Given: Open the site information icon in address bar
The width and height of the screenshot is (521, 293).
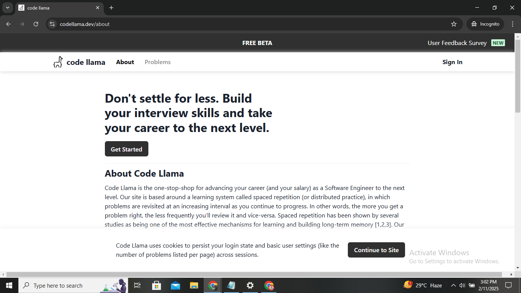Looking at the screenshot, I should [52, 24].
